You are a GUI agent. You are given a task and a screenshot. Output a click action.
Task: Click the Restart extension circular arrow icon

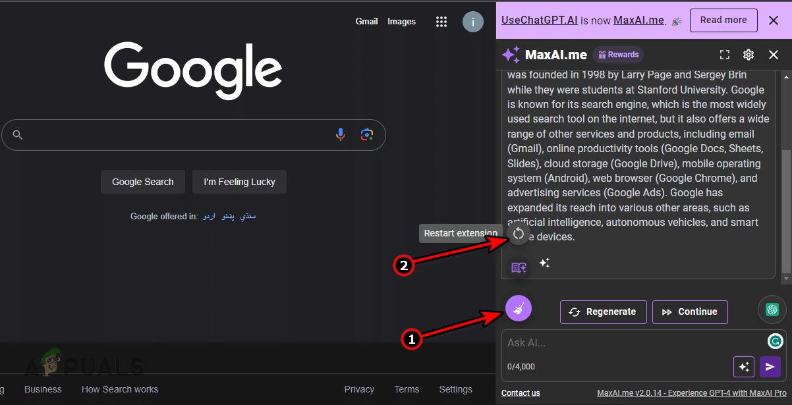(x=519, y=233)
